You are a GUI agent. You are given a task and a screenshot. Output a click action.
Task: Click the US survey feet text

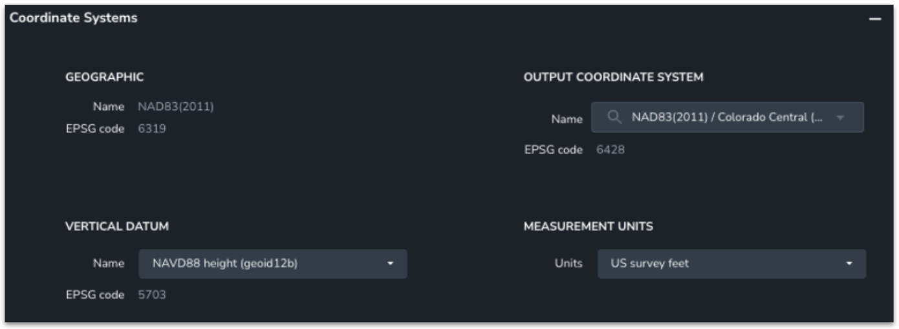point(649,264)
